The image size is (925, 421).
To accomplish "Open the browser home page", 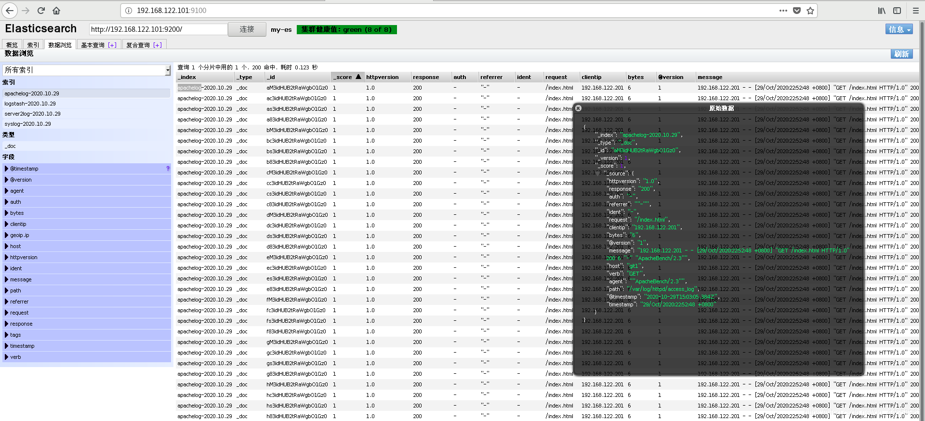I will [56, 11].
